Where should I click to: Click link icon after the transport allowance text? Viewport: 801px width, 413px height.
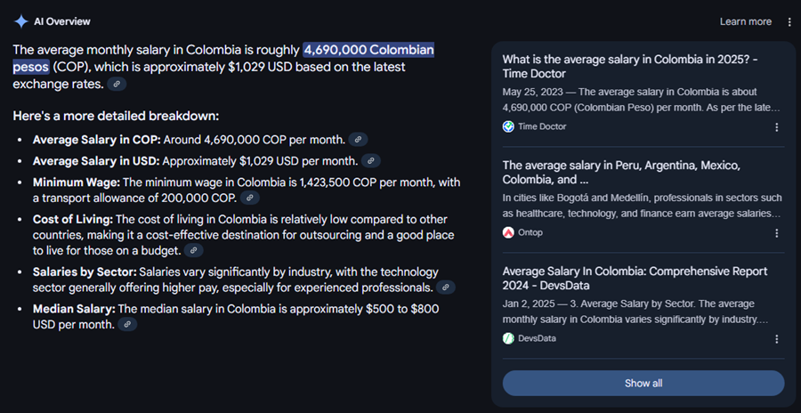(x=250, y=198)
